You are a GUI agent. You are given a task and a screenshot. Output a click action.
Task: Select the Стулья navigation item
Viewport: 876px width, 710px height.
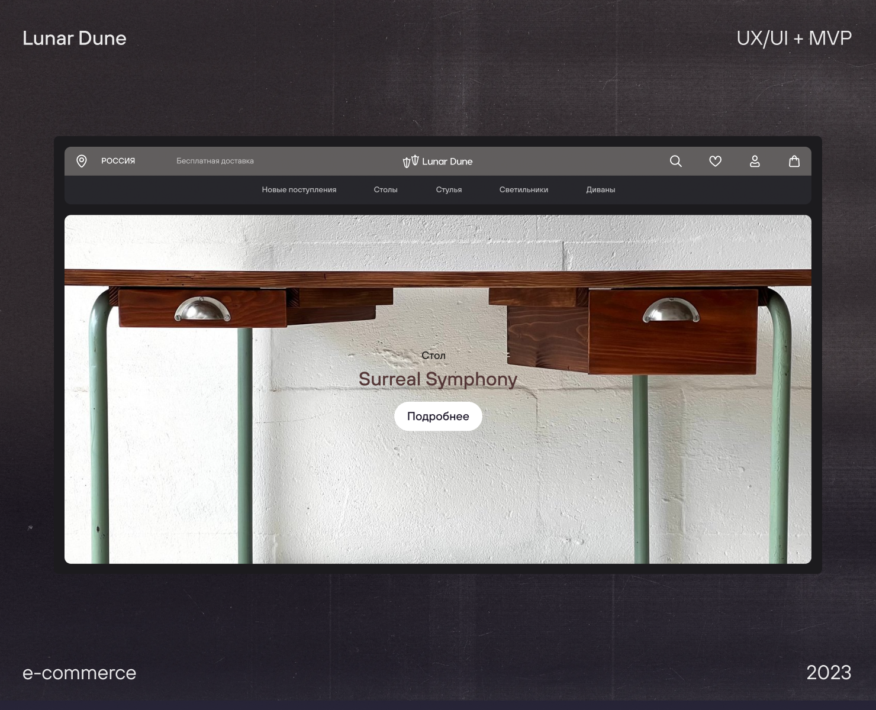click(449, 189)
